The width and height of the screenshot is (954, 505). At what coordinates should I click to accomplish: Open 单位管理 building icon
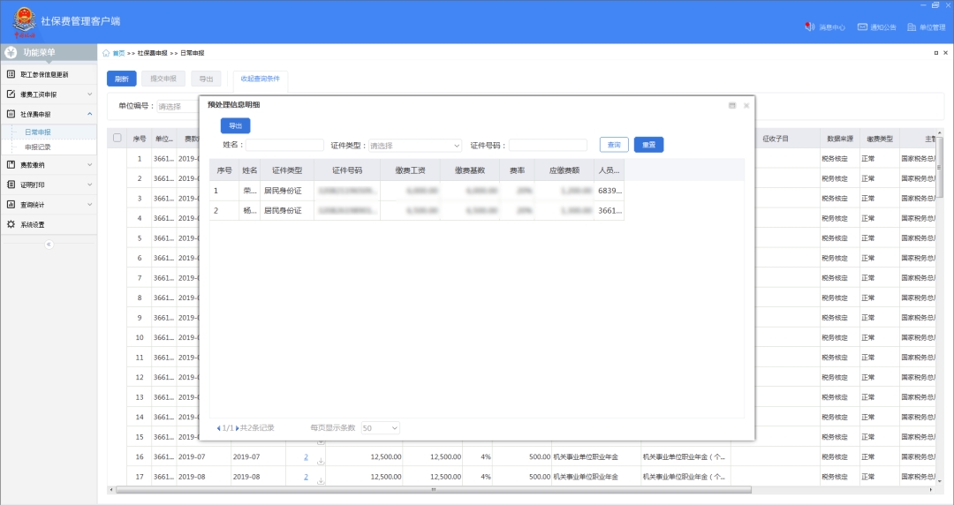(912, 26)
